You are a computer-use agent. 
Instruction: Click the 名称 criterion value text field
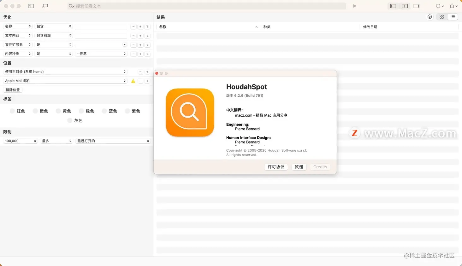click(x=101, y=26)
